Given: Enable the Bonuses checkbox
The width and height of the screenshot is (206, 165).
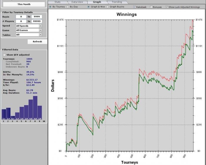Looking at the screenshot, I should [151, 7].
